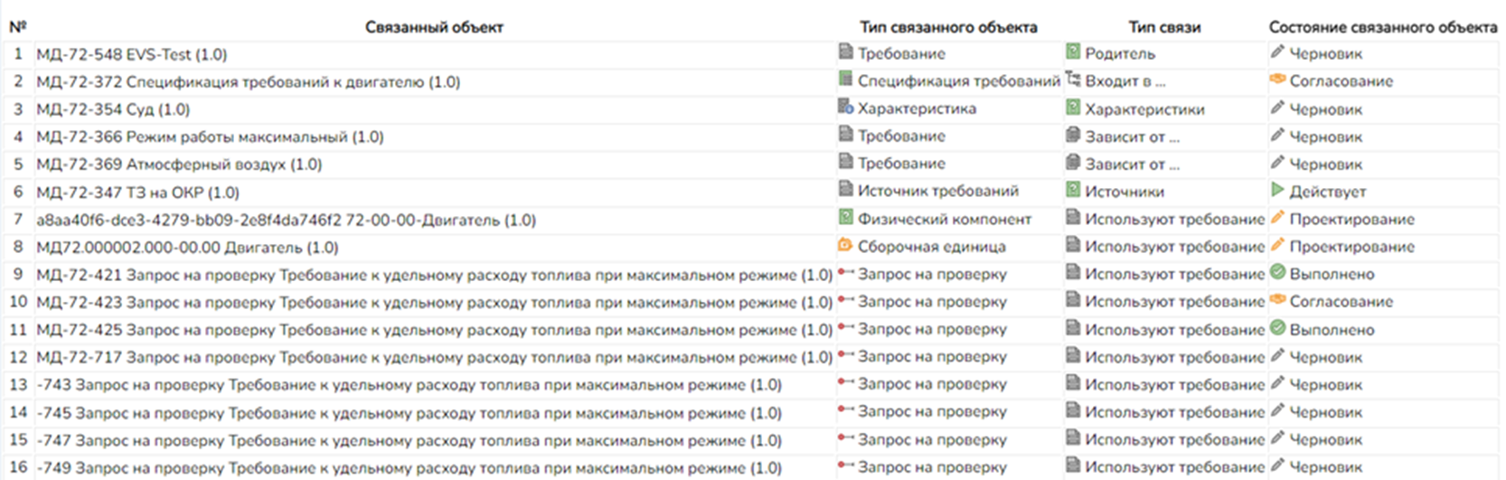Open МД-72-548 EVS-Test (1.0) object
The image size is (1506, 480).
[132, 54]
